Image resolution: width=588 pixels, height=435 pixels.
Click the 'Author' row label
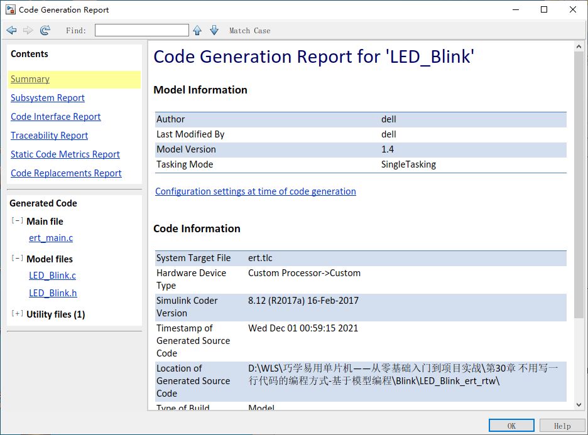(x=171, y=119)
